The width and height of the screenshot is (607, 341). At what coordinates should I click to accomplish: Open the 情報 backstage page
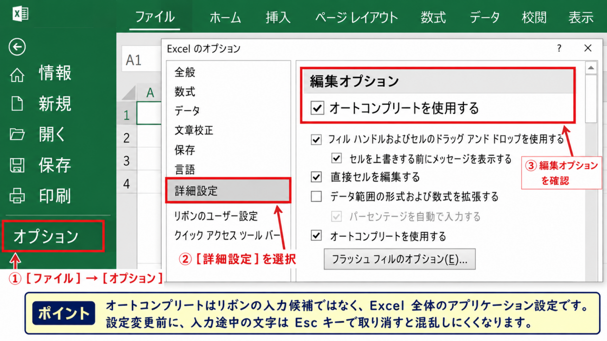pos(55,73)
